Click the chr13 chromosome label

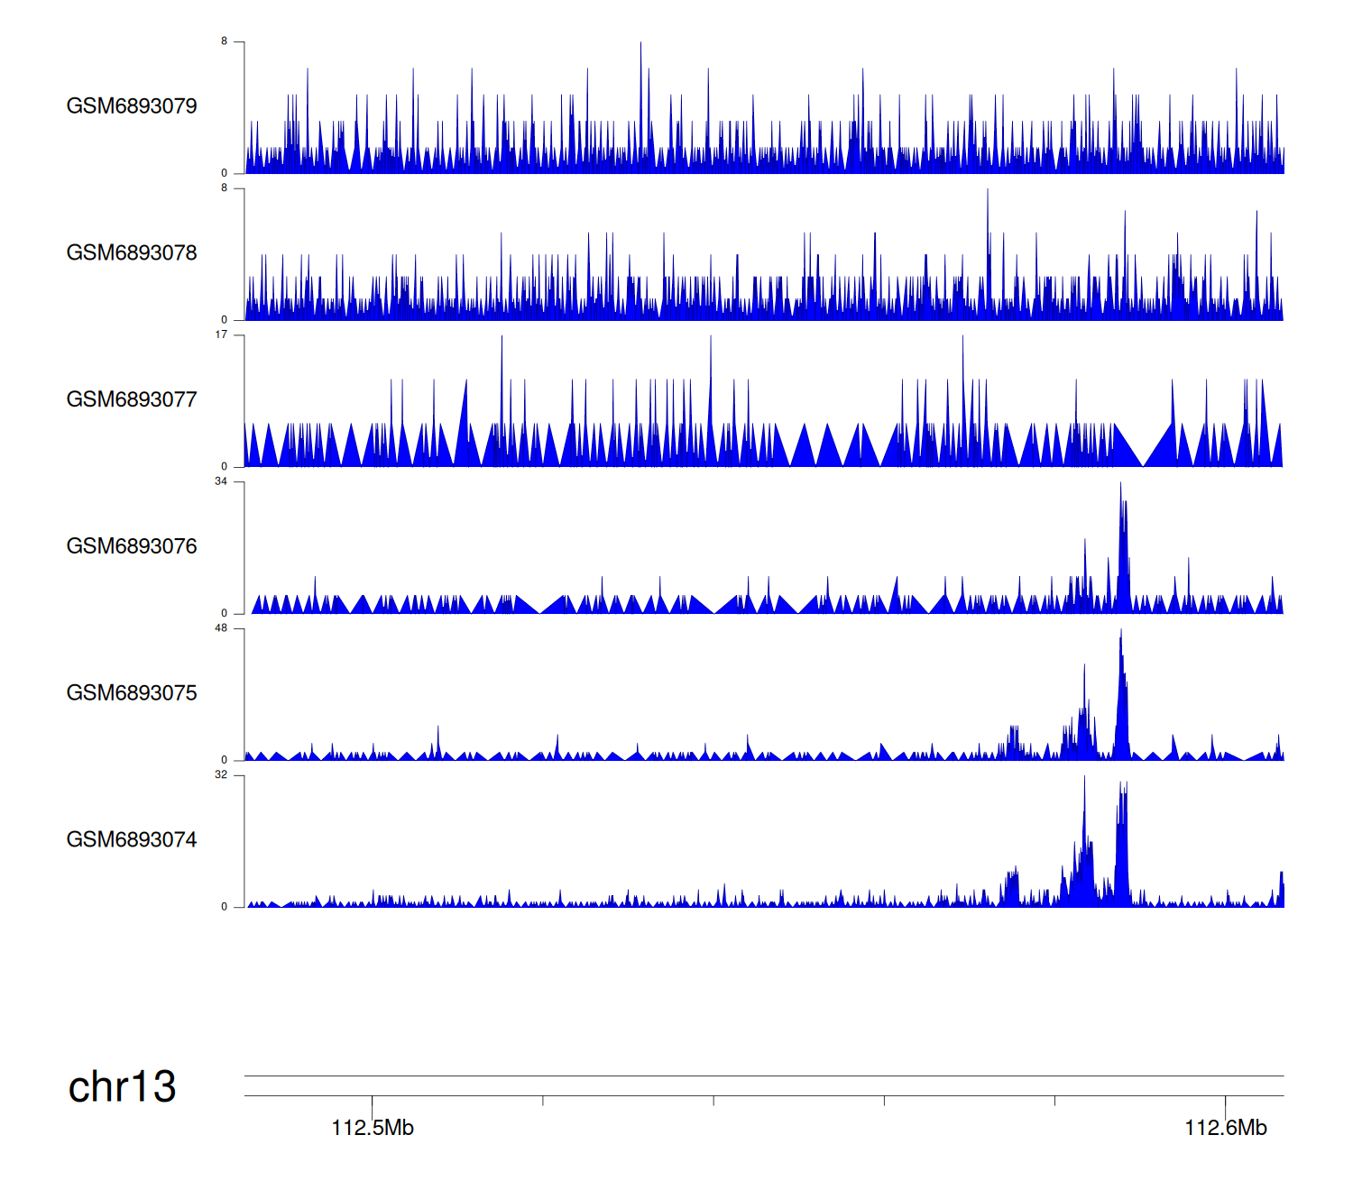(122, 1087)
